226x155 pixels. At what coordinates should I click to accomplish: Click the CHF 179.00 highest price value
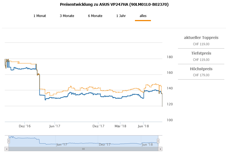click(x=201, y=75)
